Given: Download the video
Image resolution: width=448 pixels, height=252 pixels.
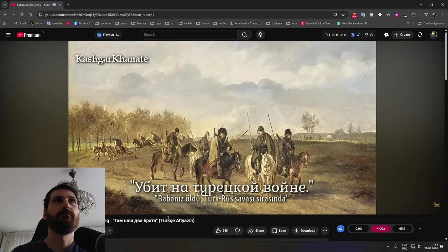Looking at the screenshot, I should tap(305, 230).
